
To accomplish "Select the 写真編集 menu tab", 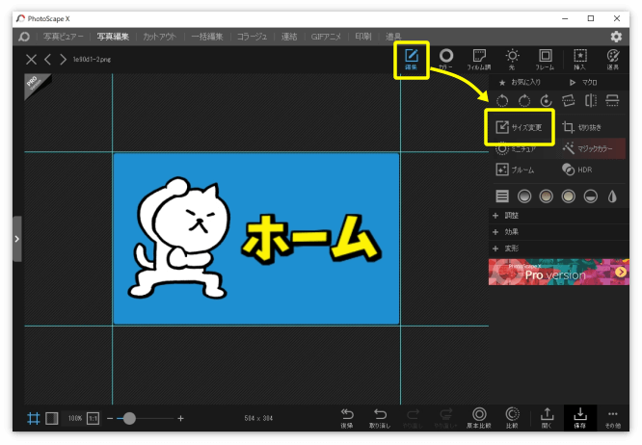I will [x=113, y=37].
